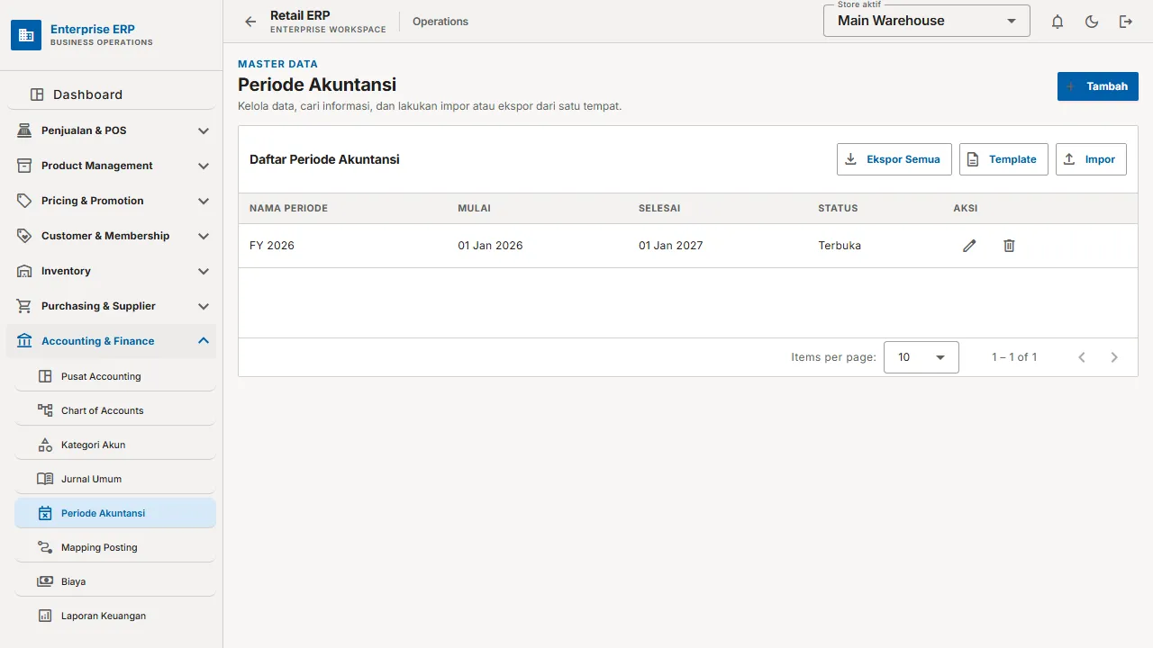Click the Status column header
The height and width of the screenshot is (648, 1153).
click(x=838, y=208)
